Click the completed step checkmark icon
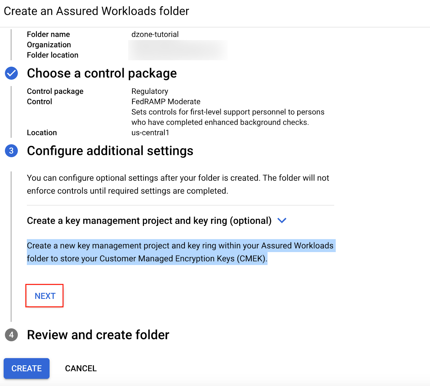The width and height of the screenshot is (430, 386). pos(11,73)
